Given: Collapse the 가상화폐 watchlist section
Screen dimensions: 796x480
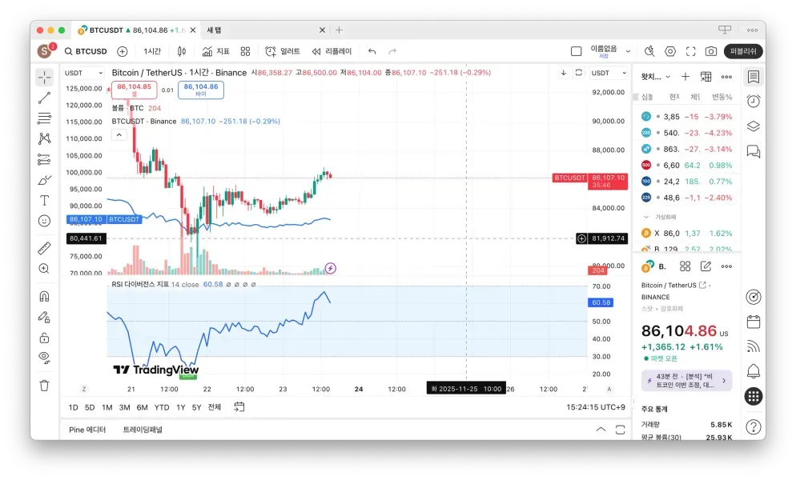Looking at the screenshot, I should 646,217.
